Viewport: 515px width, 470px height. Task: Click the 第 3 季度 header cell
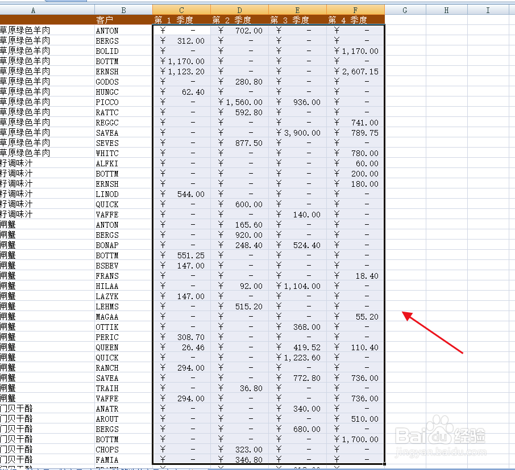click(x=297, y=20)
